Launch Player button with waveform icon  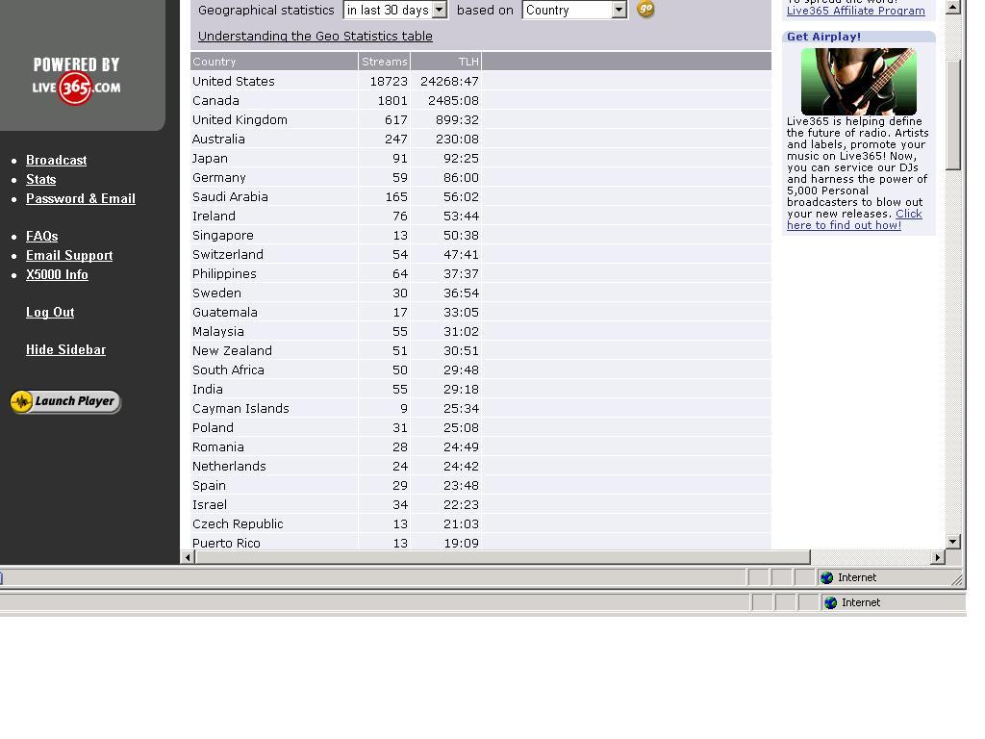point(66,401)
